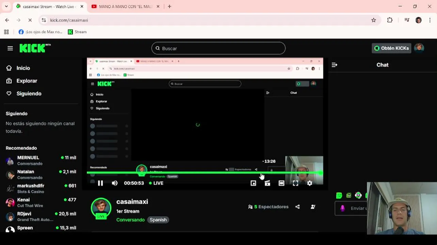Create a clip from the stream

click(268, 183)
